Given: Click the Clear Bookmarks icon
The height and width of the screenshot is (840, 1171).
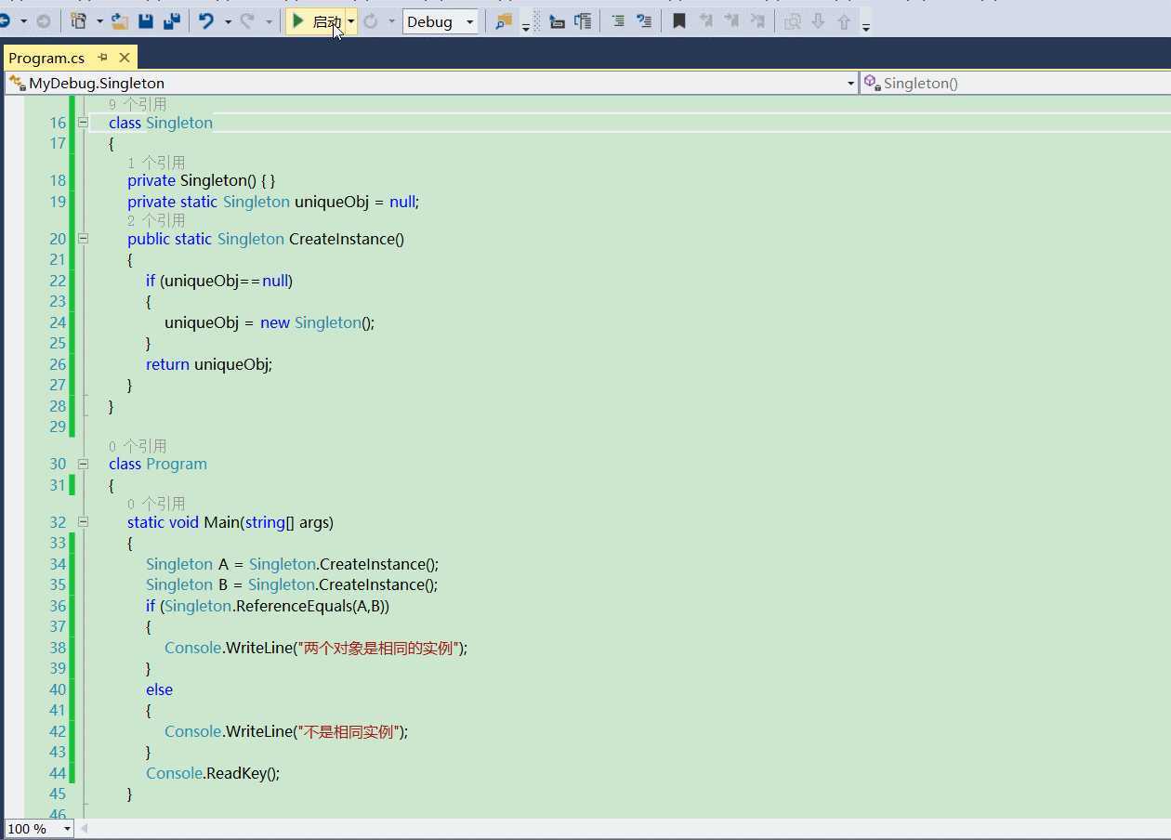Looking at the screenshot, I should [757, 21].
